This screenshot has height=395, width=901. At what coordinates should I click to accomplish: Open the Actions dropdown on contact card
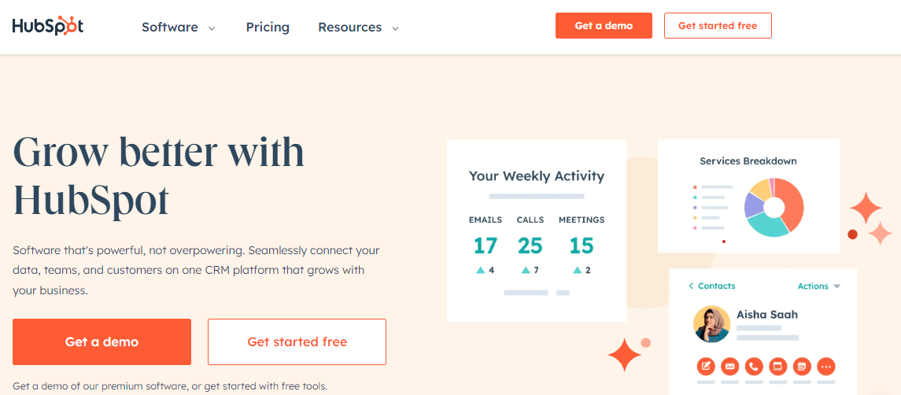[x=819, y=286]
